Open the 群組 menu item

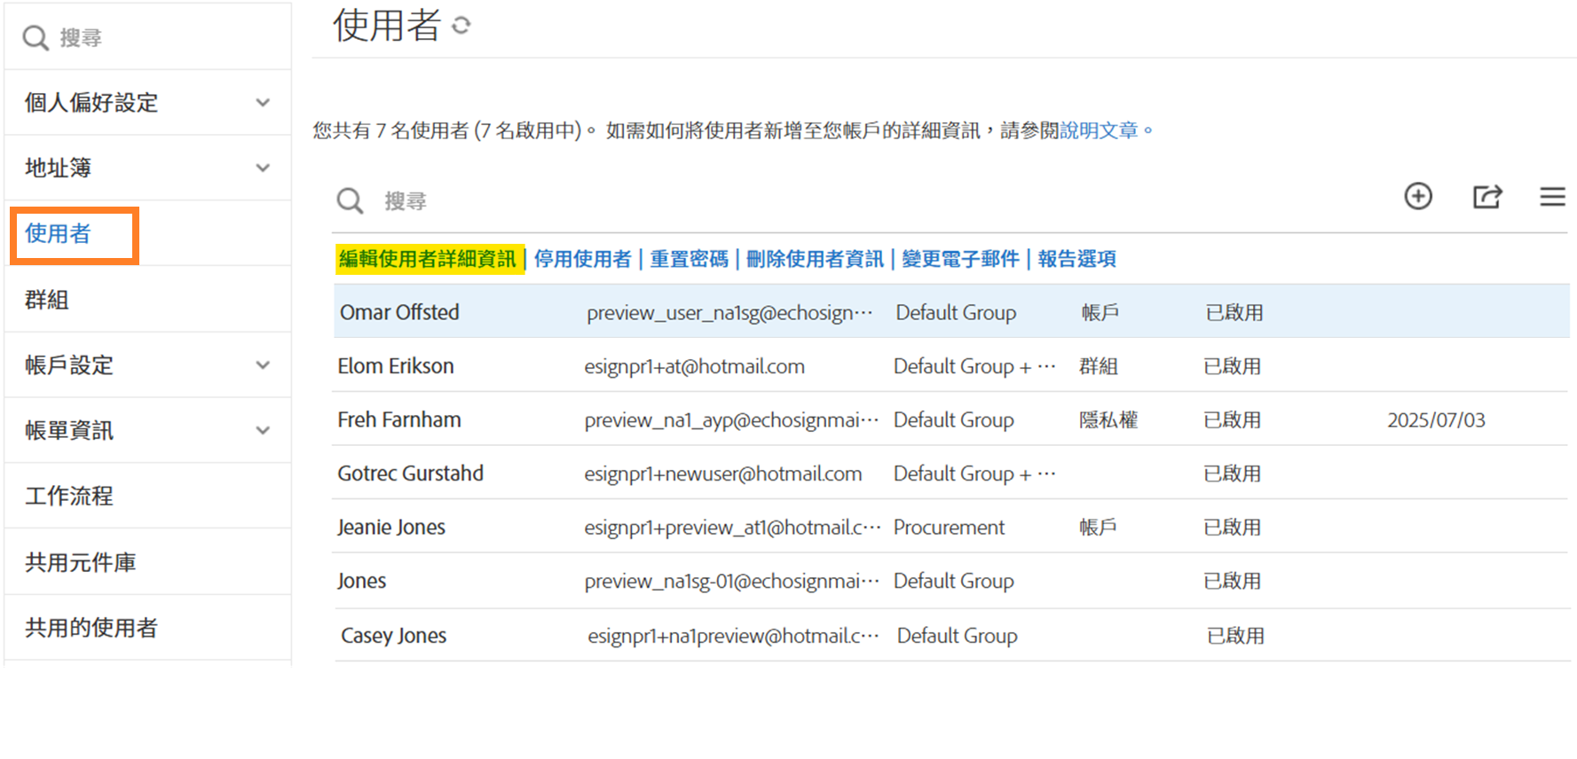(47, 300)
